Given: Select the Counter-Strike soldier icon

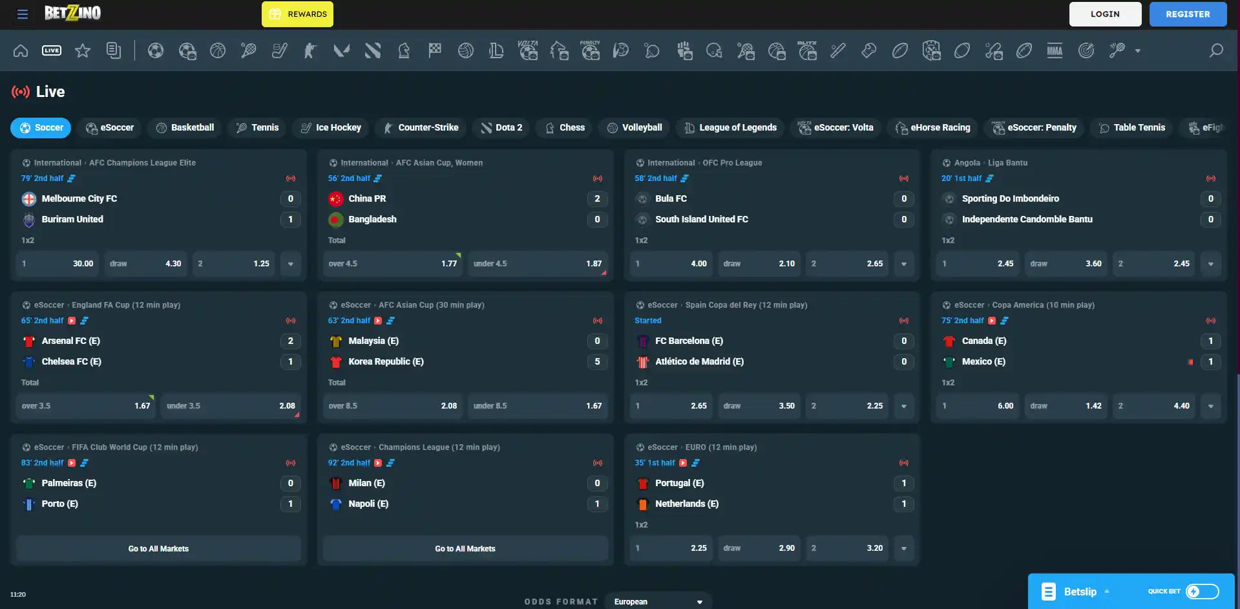Looking at the screenshot, I should (x=311, y=50).
